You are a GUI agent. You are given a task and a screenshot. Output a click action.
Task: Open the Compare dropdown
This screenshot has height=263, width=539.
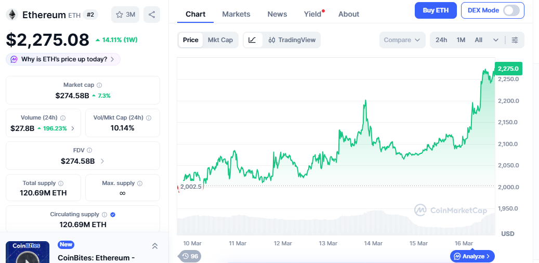(402, 40)
